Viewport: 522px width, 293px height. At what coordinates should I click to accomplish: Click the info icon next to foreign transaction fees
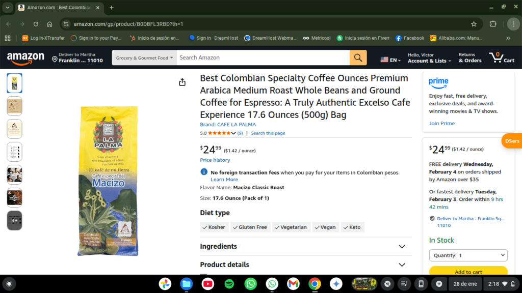(x=204, y=172)
